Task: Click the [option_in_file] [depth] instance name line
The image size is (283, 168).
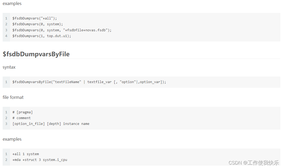Action: 51,124
